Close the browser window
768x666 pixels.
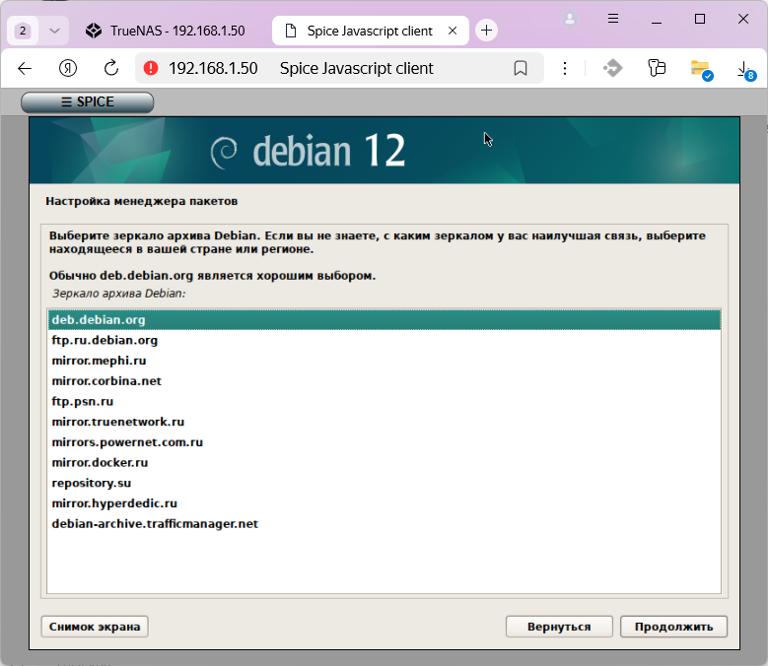click(743, 19)
